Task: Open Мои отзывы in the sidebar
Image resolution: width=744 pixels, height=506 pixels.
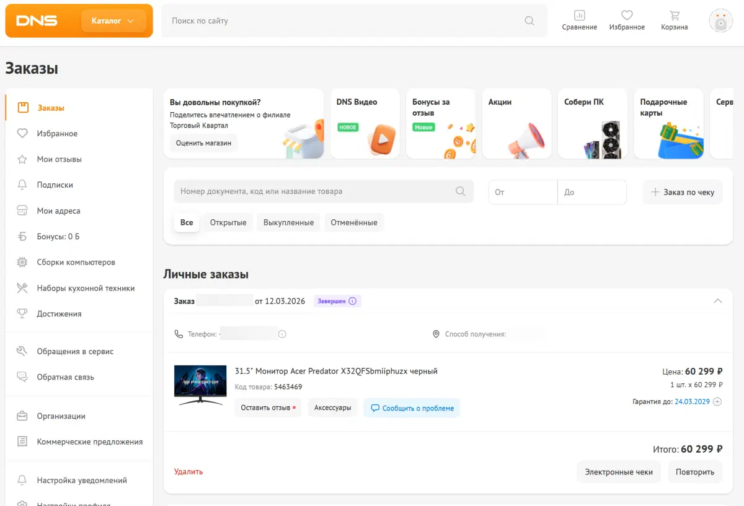Action: pos(59,159)
